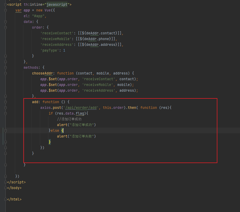
Task: Click fold end marker on </body> line
Action: click(5, 188)
